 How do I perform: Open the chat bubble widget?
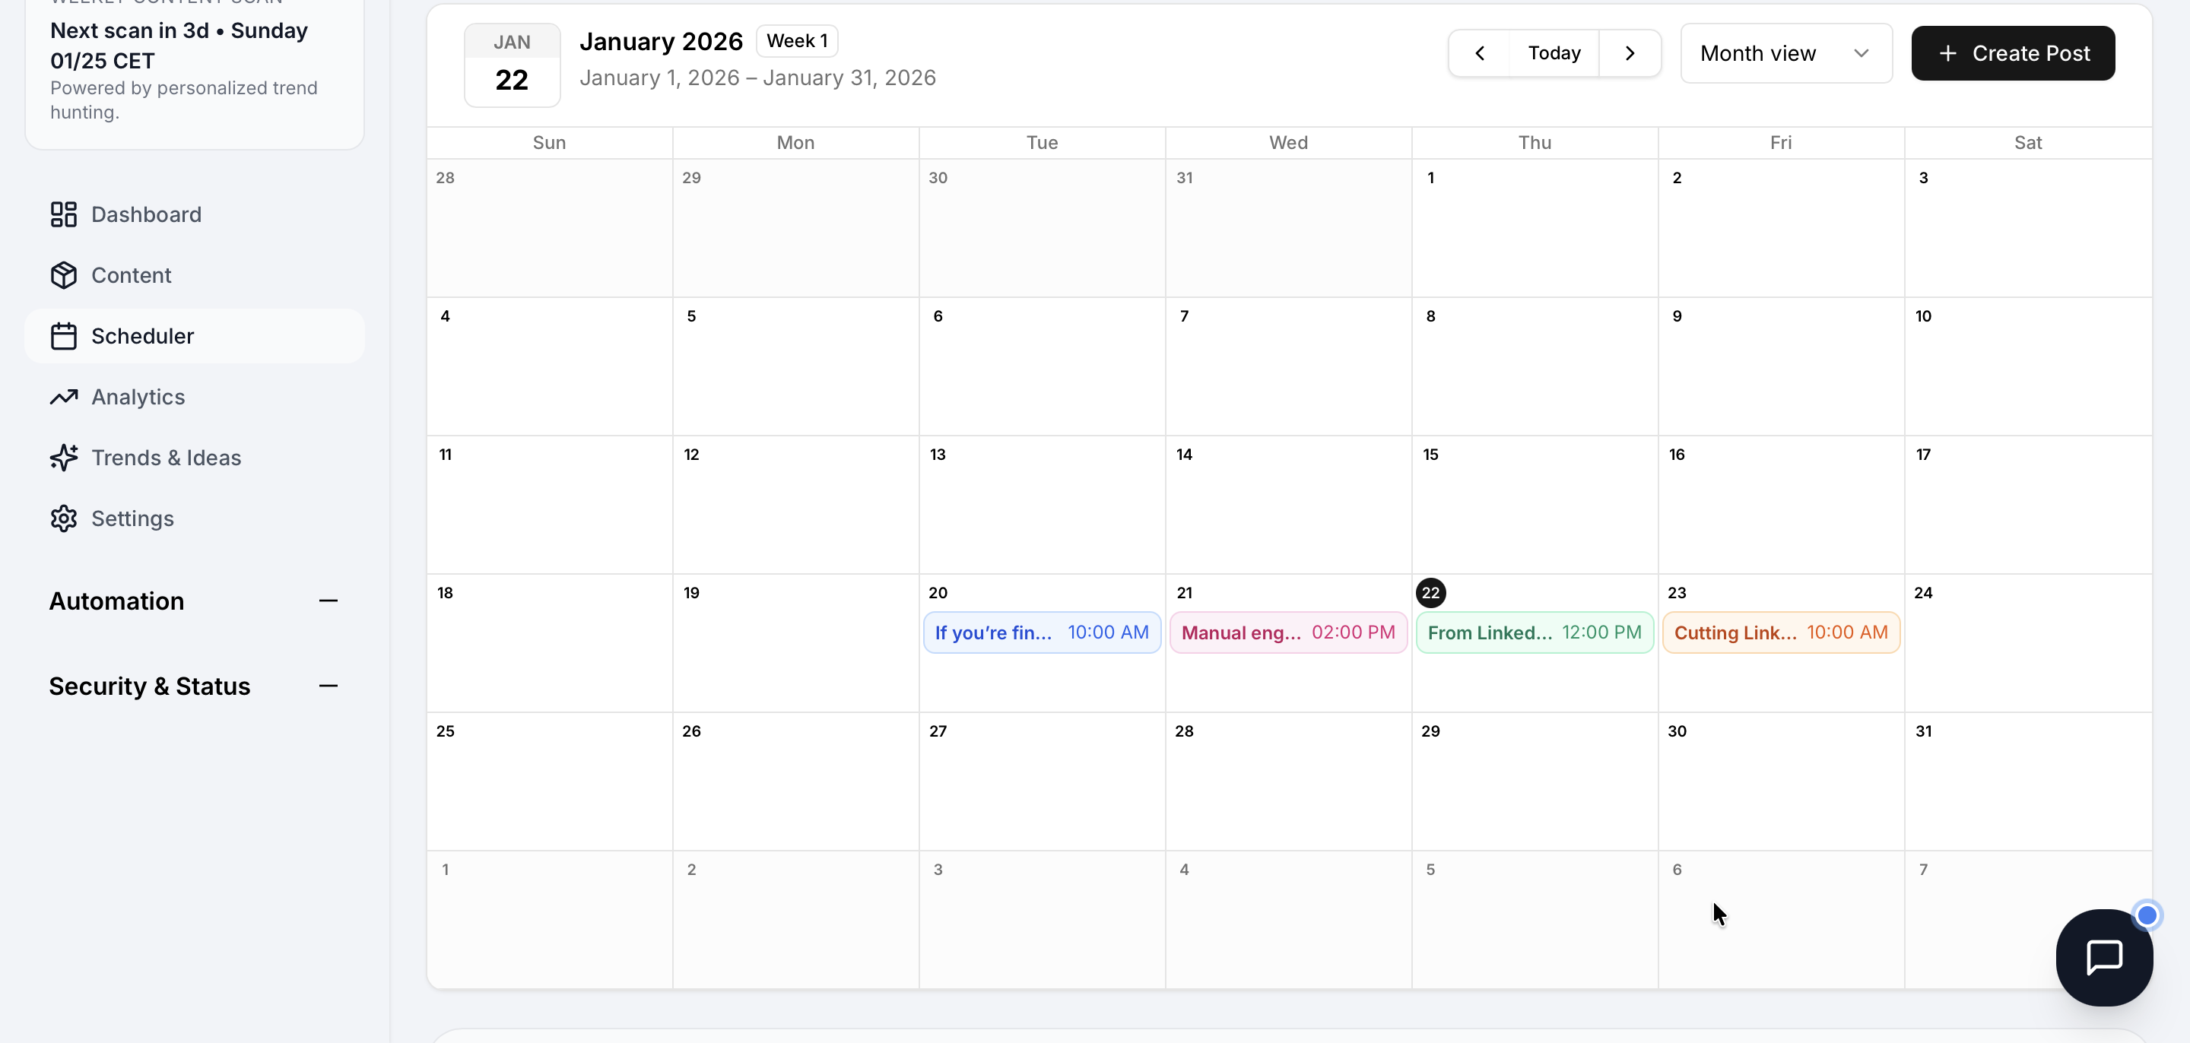(x=2103, y=957)
